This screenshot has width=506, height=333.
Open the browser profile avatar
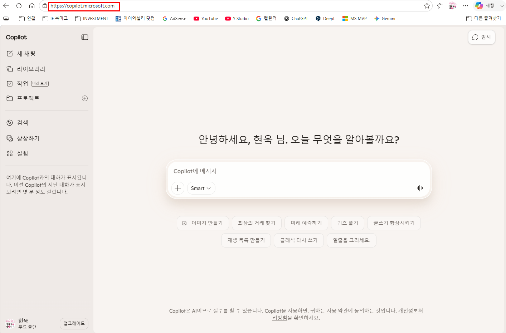[x=453, y=6]
